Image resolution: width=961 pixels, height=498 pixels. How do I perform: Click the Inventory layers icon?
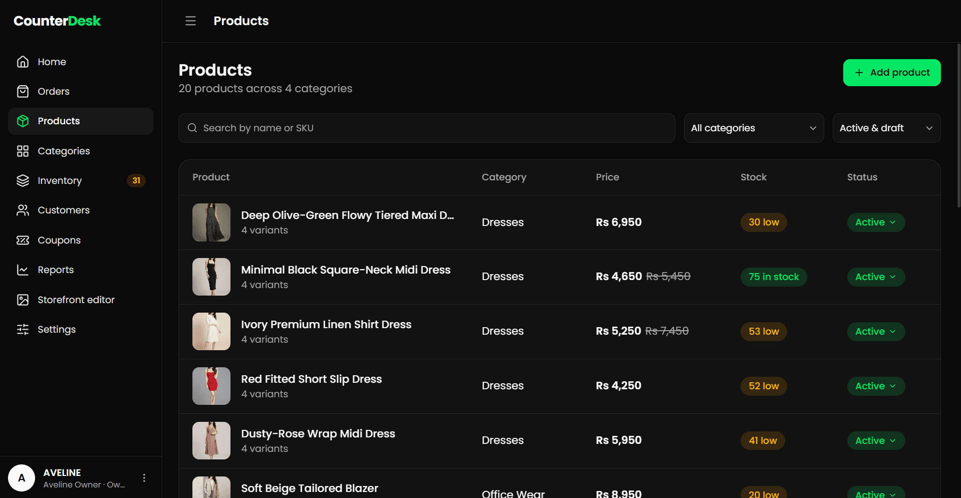(x=23, y=180)
